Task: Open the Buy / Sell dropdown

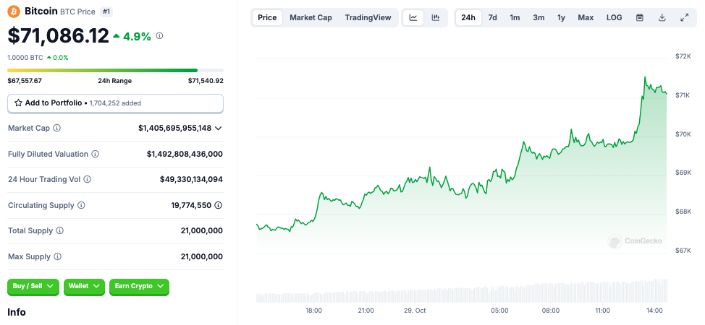Action: (x=33, y=287)
